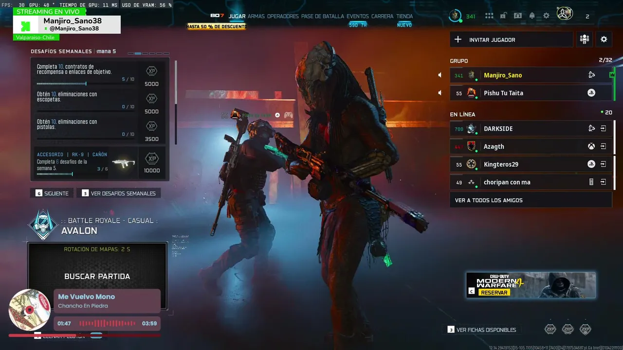
Task: Open the headset voice channel icon
Action: coord(518,16)
